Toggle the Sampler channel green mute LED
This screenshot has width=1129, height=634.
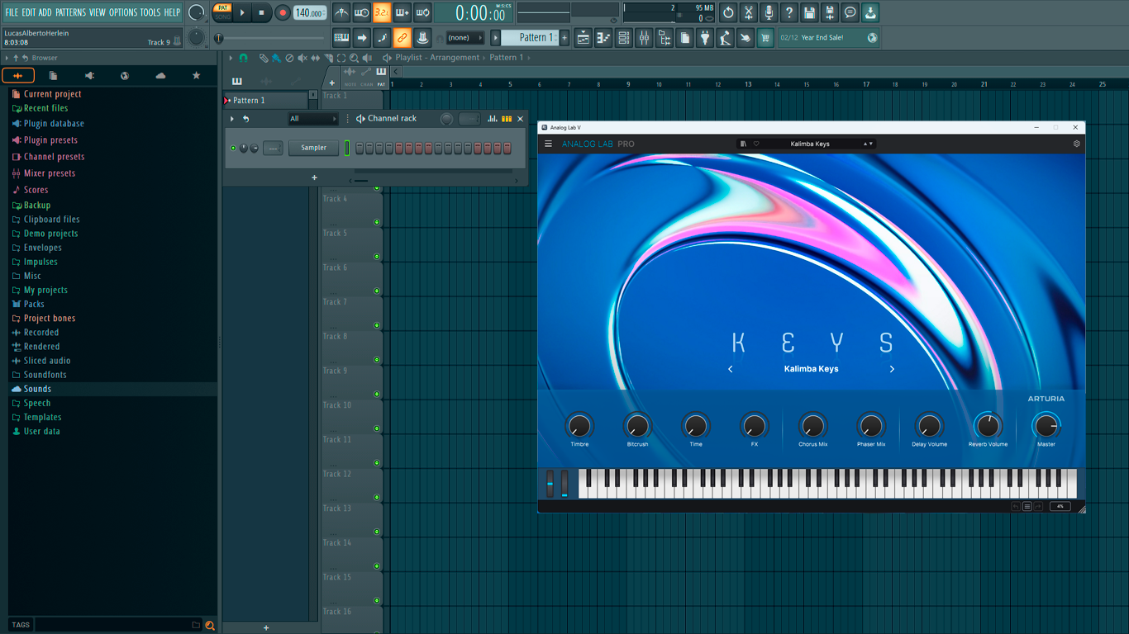click(x=233, y=148)
